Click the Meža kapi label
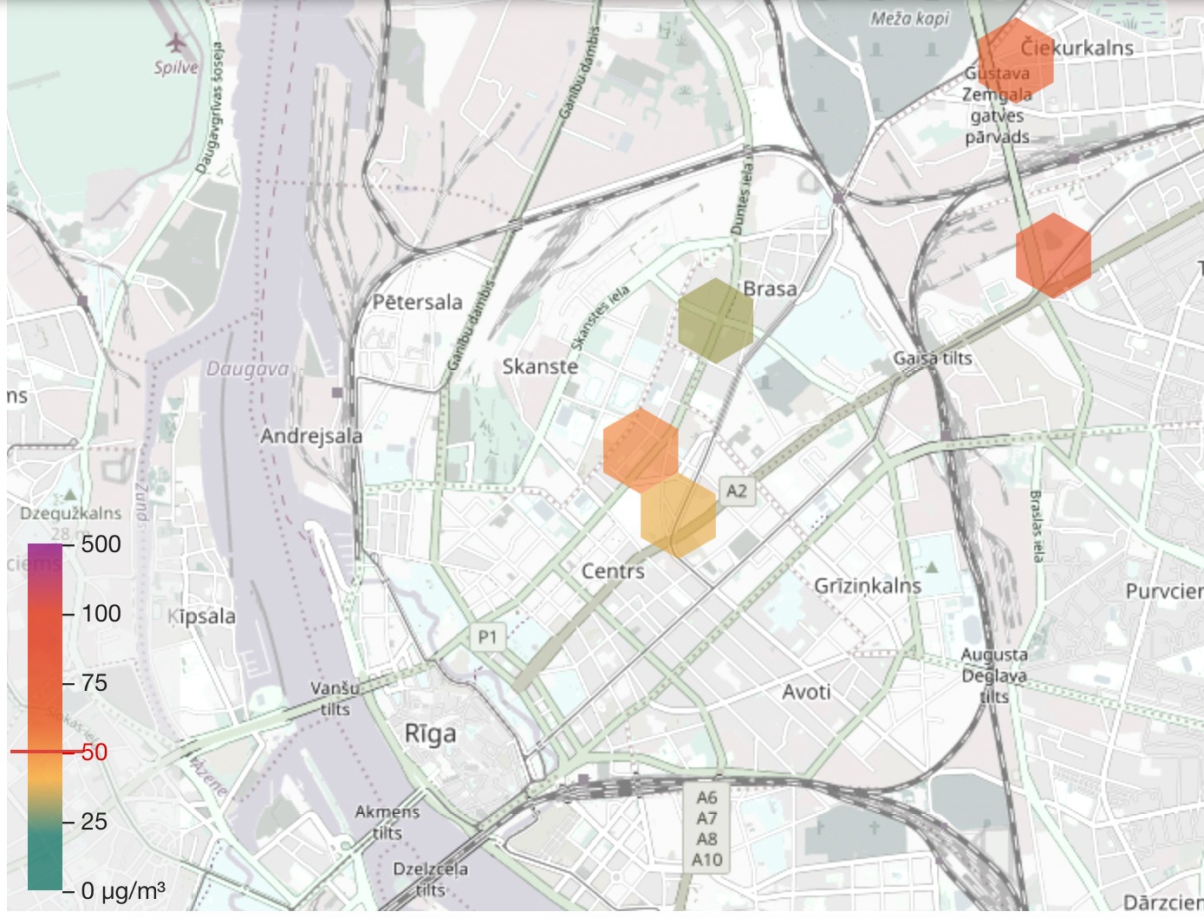 pyautogui.click(x=910, y=18)
